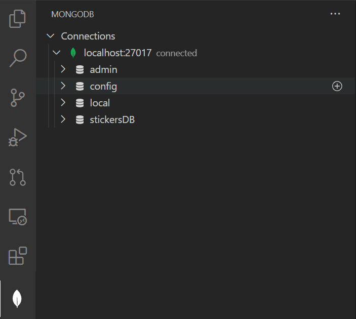Open the Explorer view in activity bar
The width and height of the screenshot is (356, 319).
[x=18, y=19]
